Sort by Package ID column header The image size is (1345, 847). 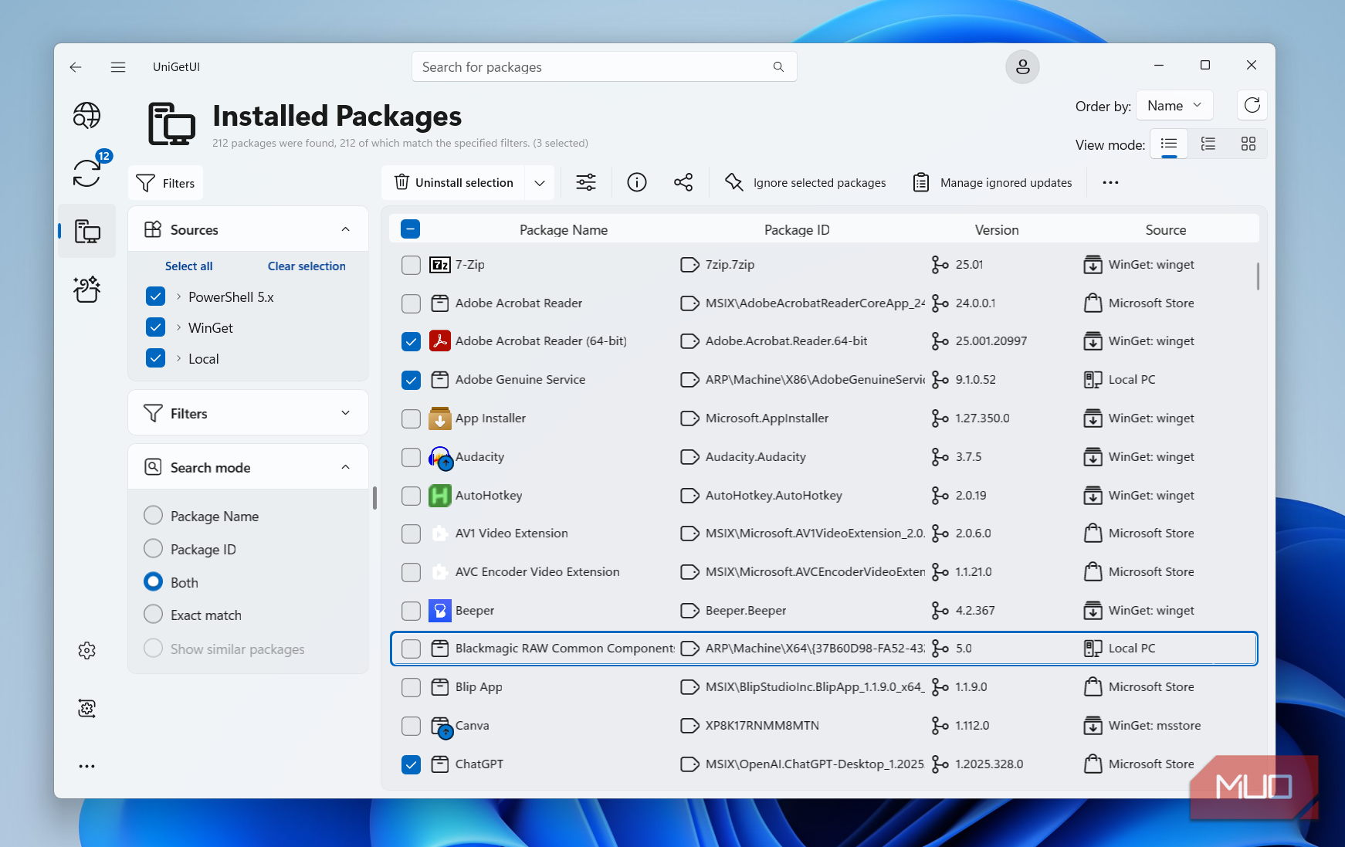797,230
